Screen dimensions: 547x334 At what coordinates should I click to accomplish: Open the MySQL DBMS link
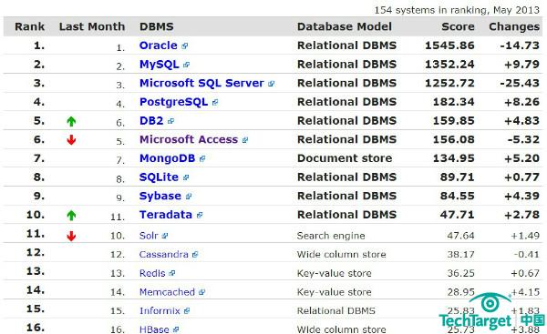159,65
